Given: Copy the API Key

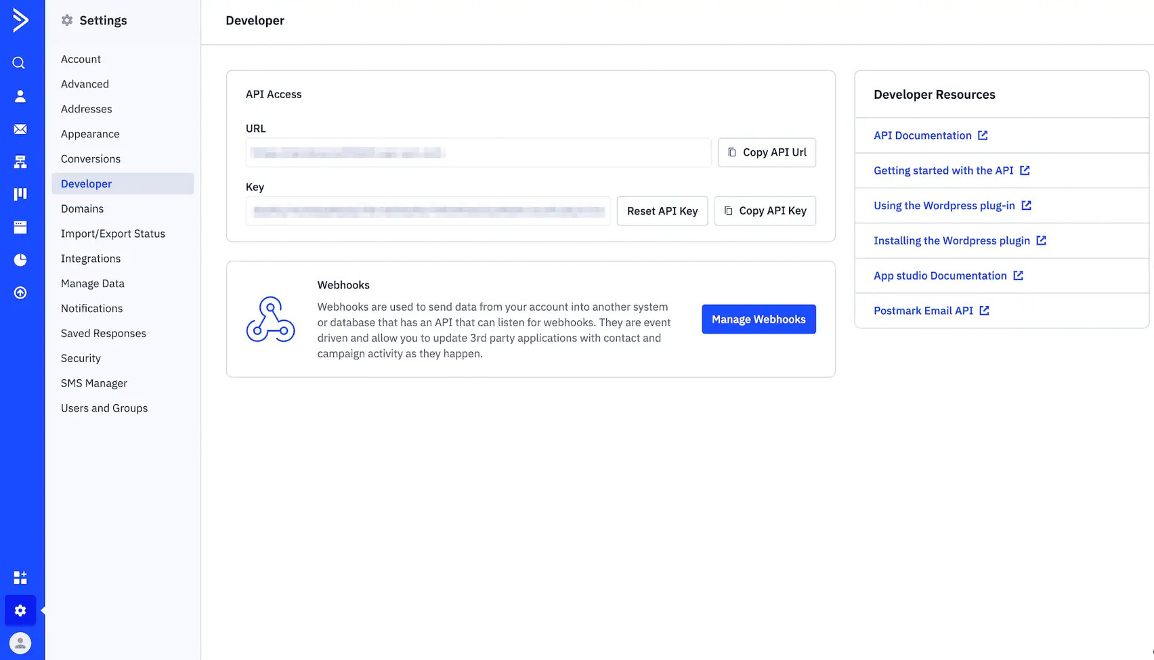Looking at the screenshot, I should point(765,211).
